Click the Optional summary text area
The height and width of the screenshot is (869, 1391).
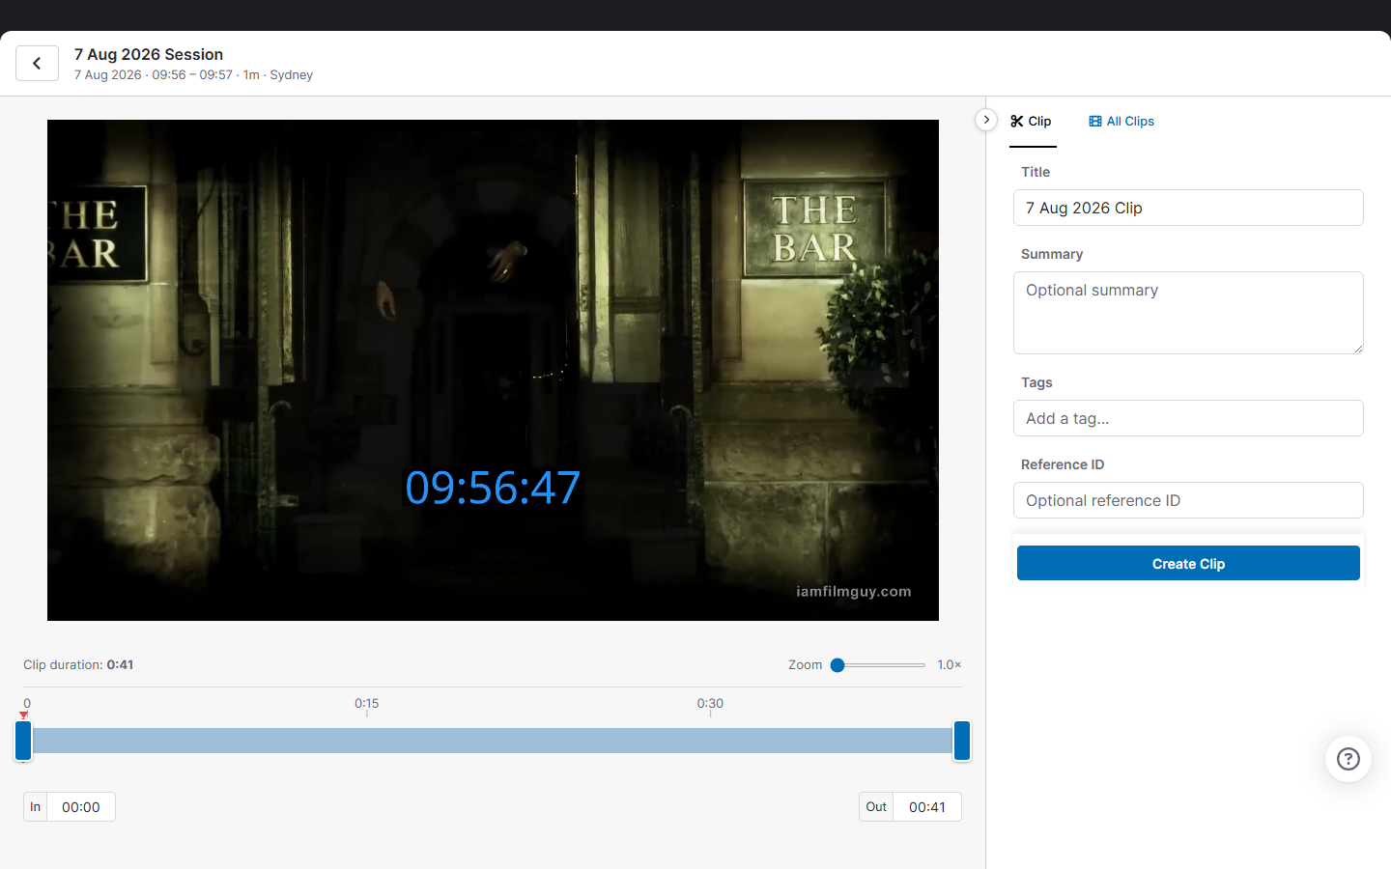(x=1188, y=313)
